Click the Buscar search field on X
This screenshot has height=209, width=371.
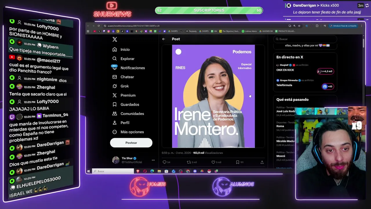(305, 39)
